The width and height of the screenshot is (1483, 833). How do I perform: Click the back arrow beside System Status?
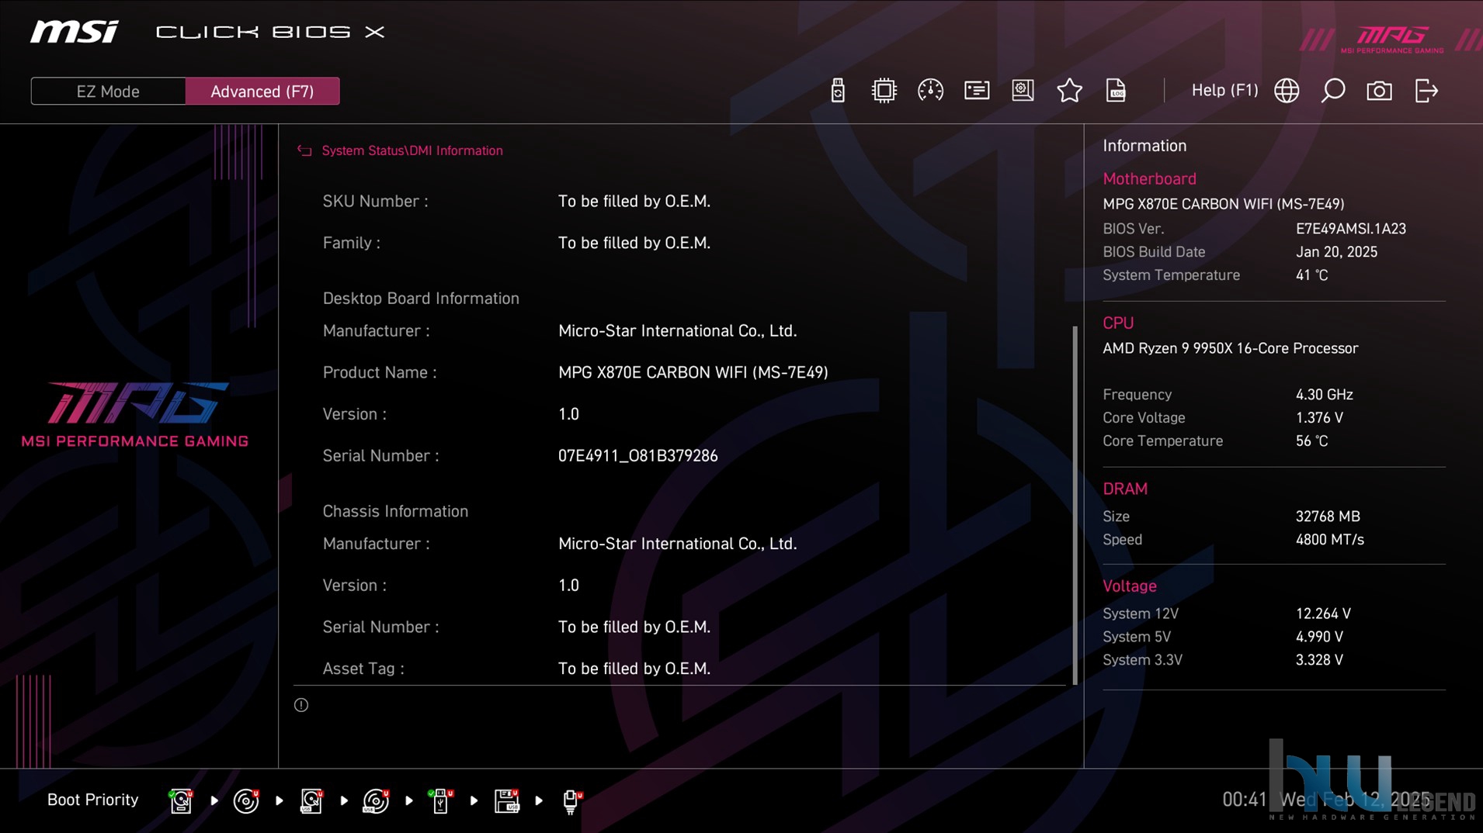[304, 150]
